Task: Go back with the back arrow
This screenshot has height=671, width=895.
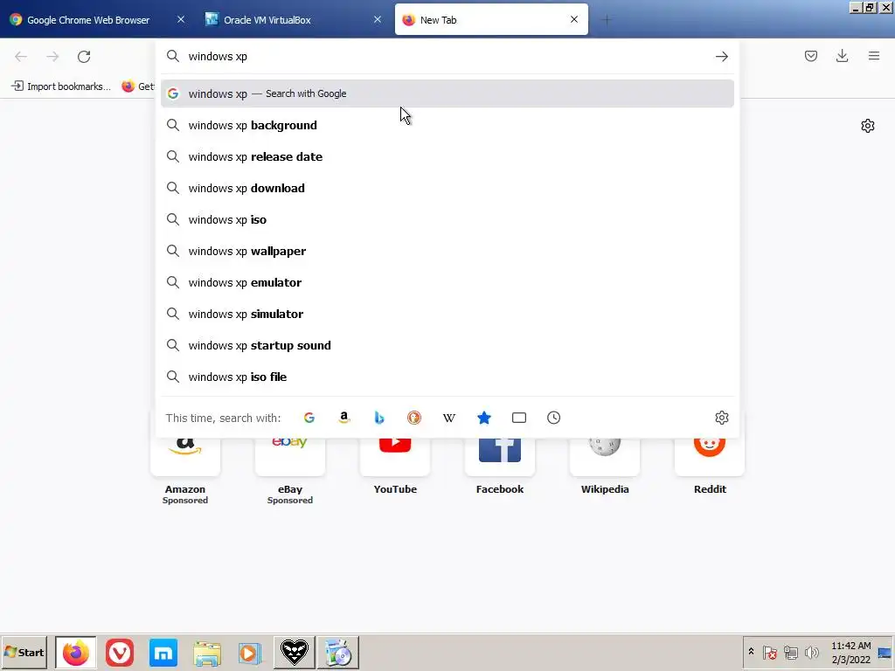Action: click(x=21, y=57)
